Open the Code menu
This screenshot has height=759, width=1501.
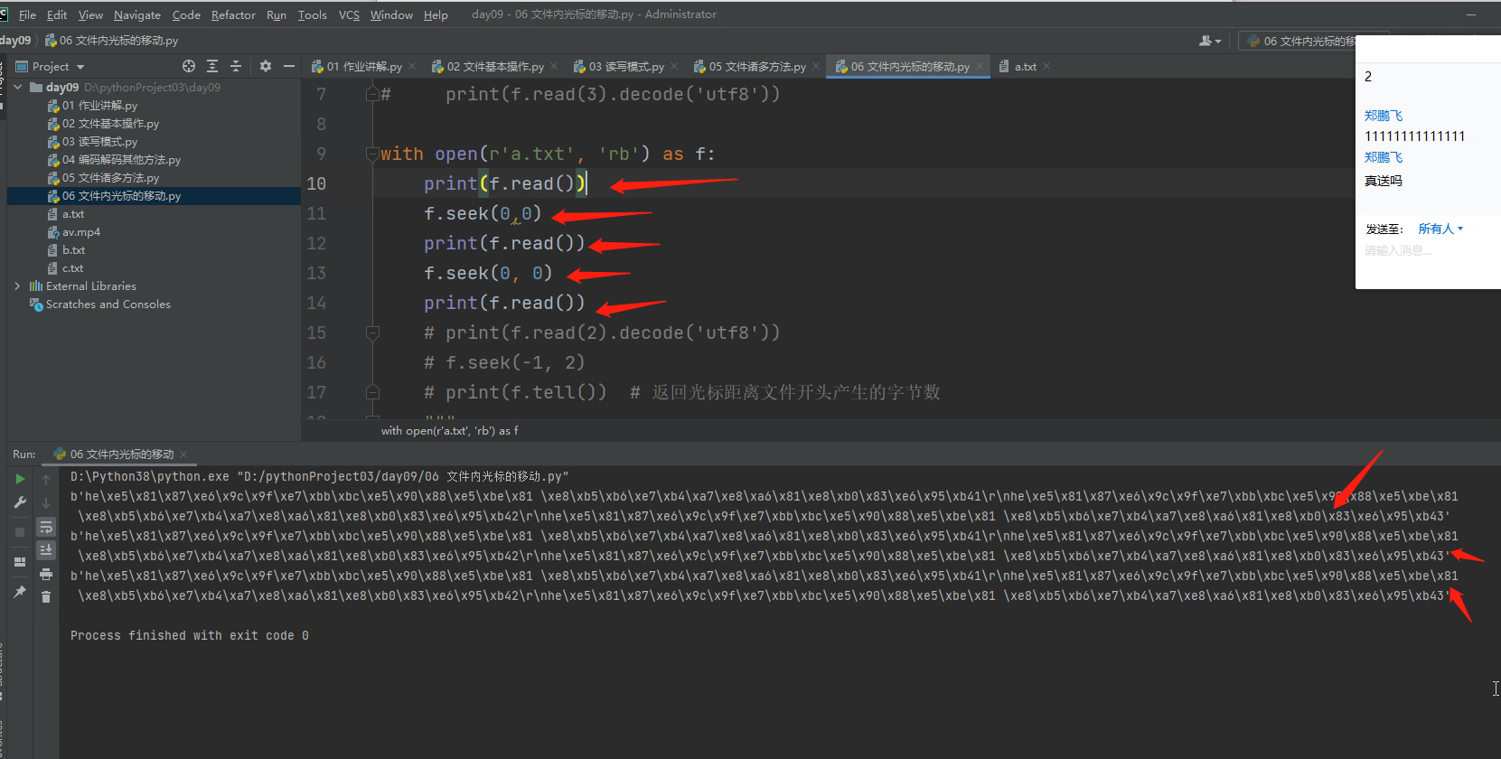coord(186,14)
